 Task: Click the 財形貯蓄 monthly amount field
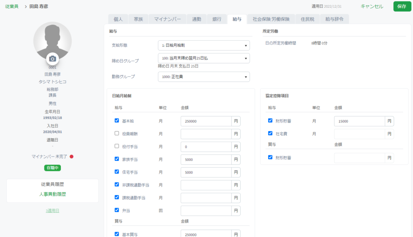[359, 121]
